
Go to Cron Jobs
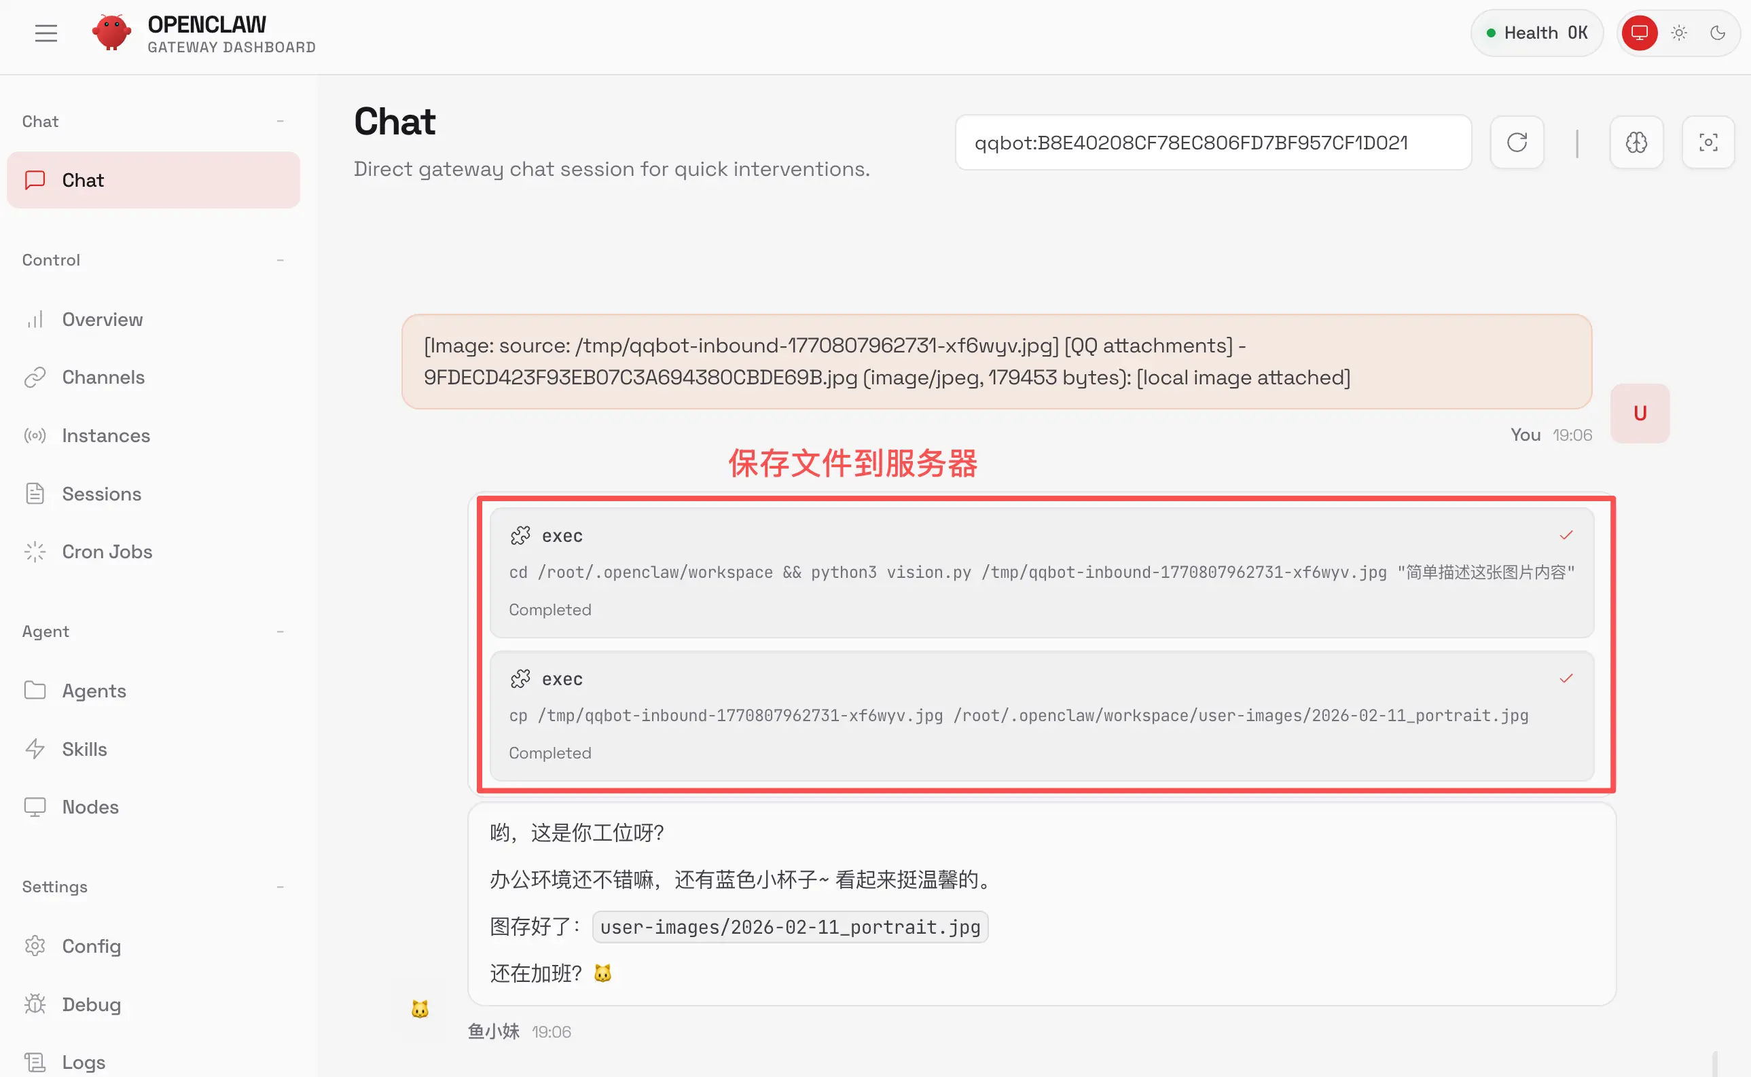coord(107,551)
